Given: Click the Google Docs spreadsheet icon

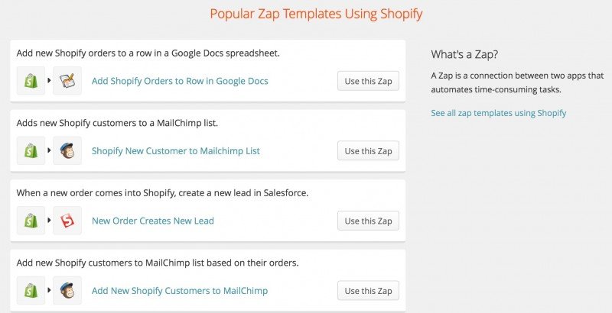Looking at the screenshot, I should 67,80.
